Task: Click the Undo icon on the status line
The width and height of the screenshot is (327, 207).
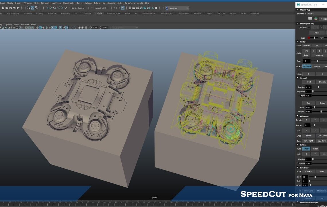Action: coord(14,9)
